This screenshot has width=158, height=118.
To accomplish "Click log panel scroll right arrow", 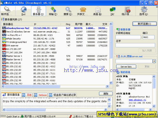I will point(106,109).
